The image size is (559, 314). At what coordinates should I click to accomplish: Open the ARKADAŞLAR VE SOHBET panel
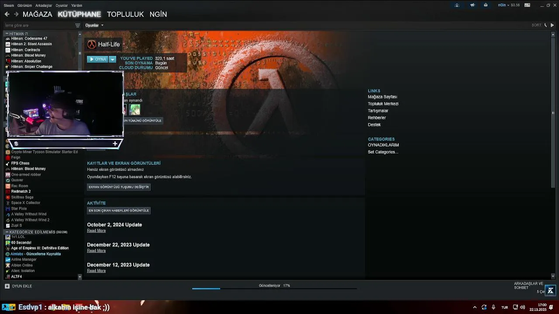pyautogui.click(x=528, y=286)
